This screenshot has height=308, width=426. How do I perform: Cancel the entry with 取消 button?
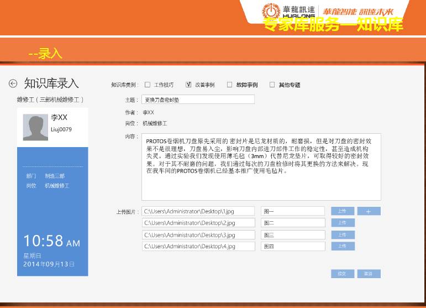tap(369, 274)
